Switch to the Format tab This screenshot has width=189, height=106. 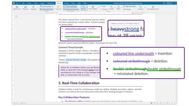(66, 3)
